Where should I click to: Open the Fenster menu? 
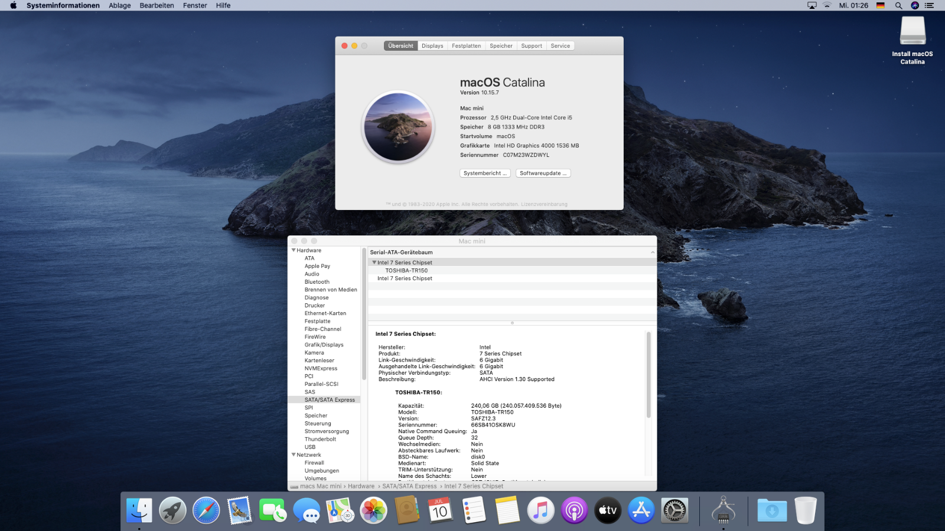point(195,5)
